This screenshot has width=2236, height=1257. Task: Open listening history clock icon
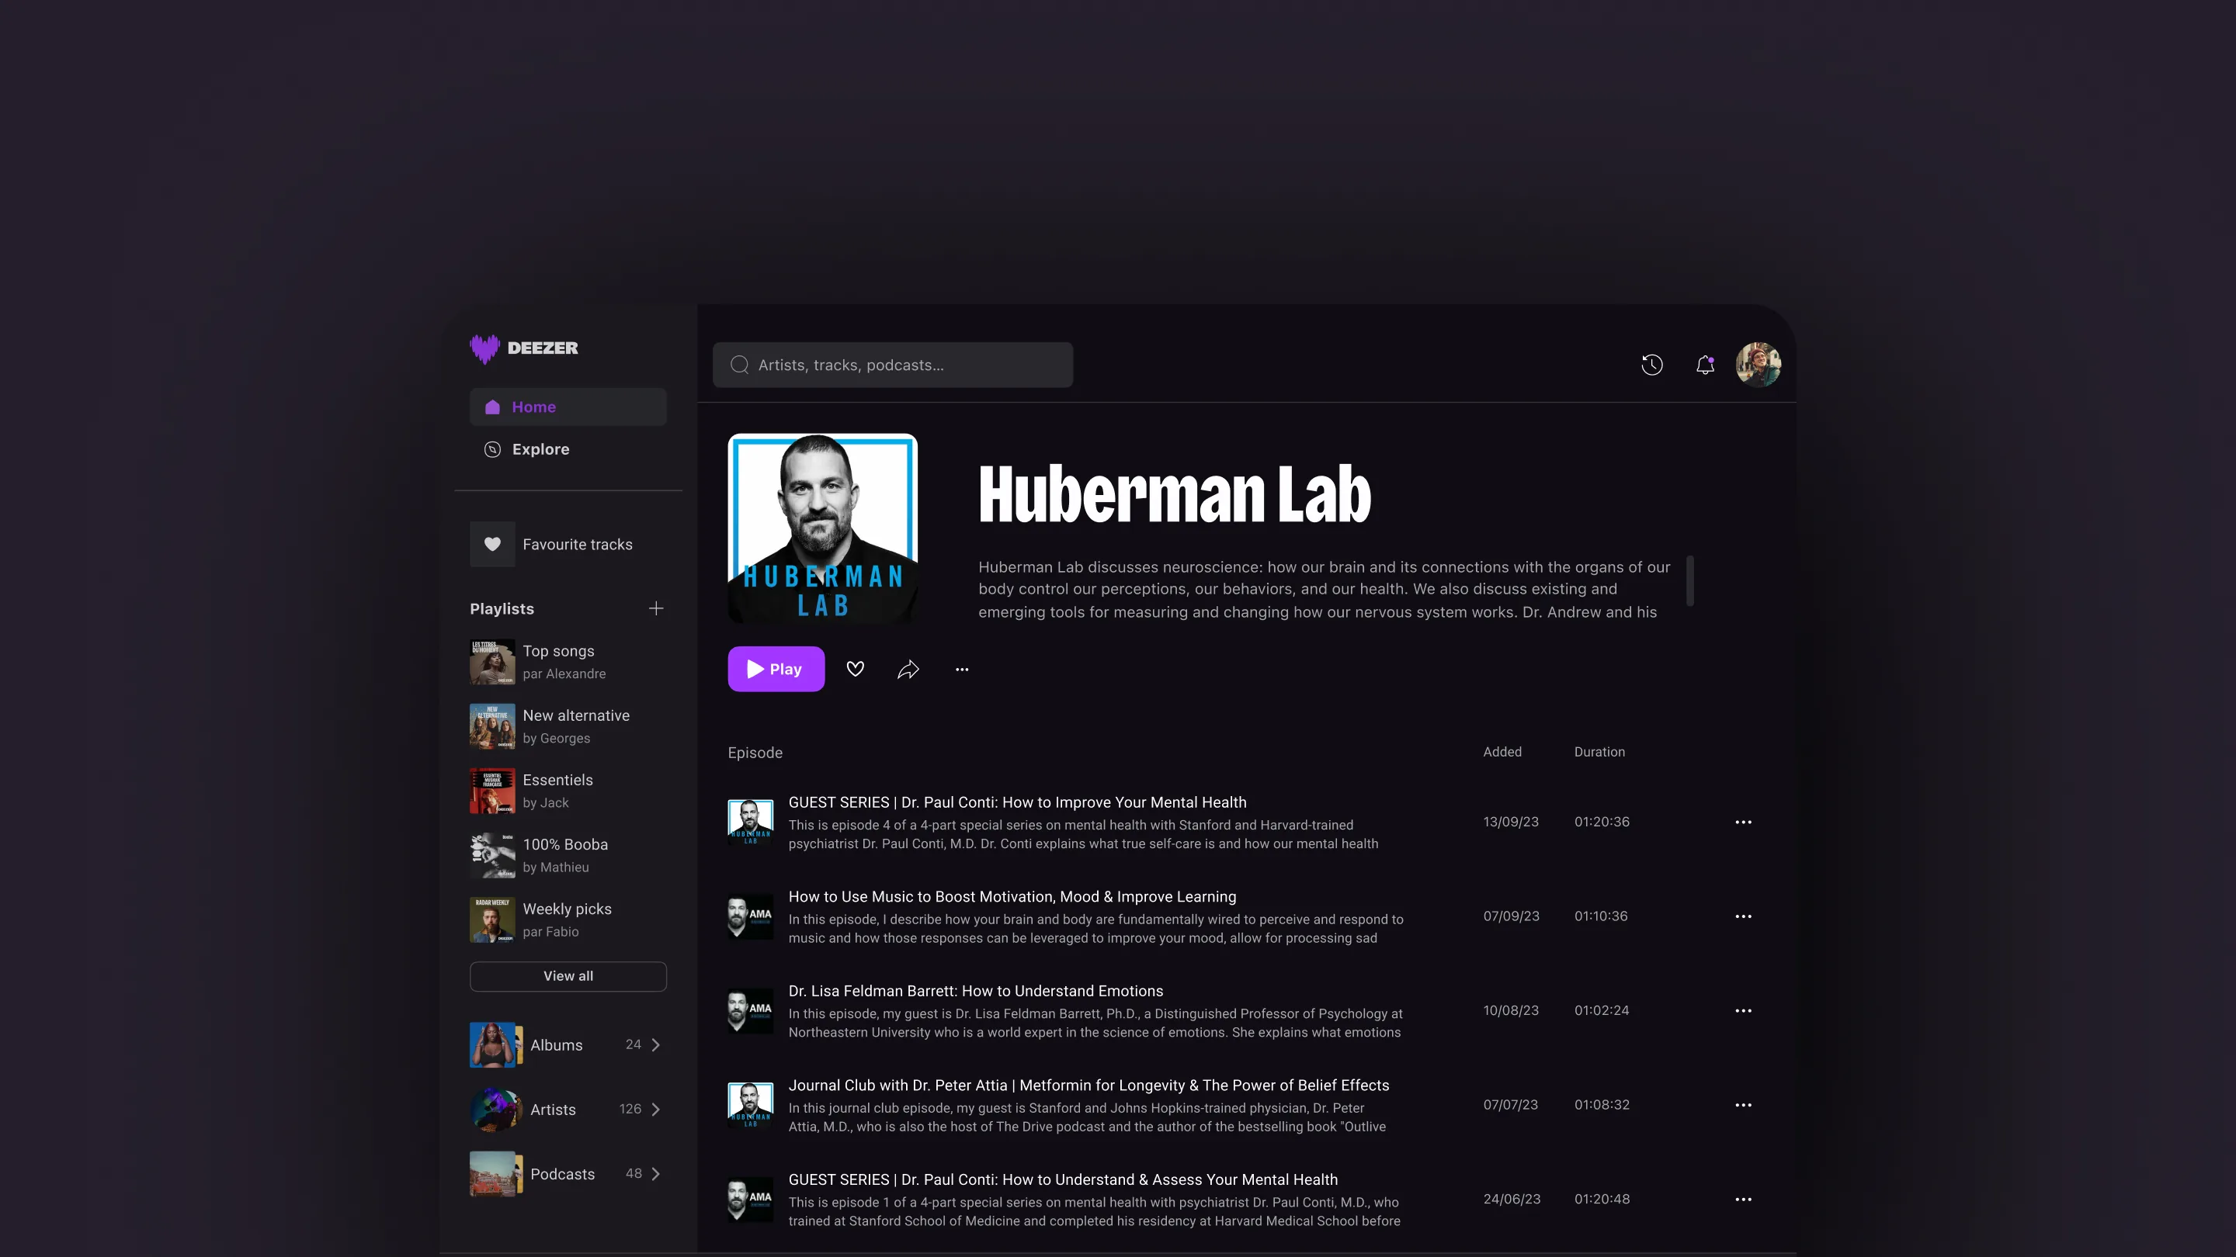click(1652, 365)
